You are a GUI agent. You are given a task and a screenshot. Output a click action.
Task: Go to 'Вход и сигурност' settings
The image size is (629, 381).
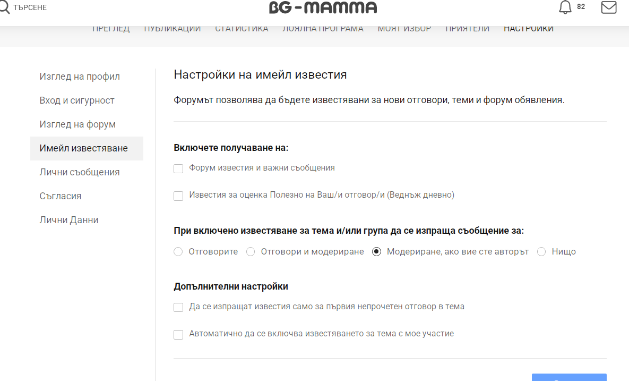click(x=77, y=100)
